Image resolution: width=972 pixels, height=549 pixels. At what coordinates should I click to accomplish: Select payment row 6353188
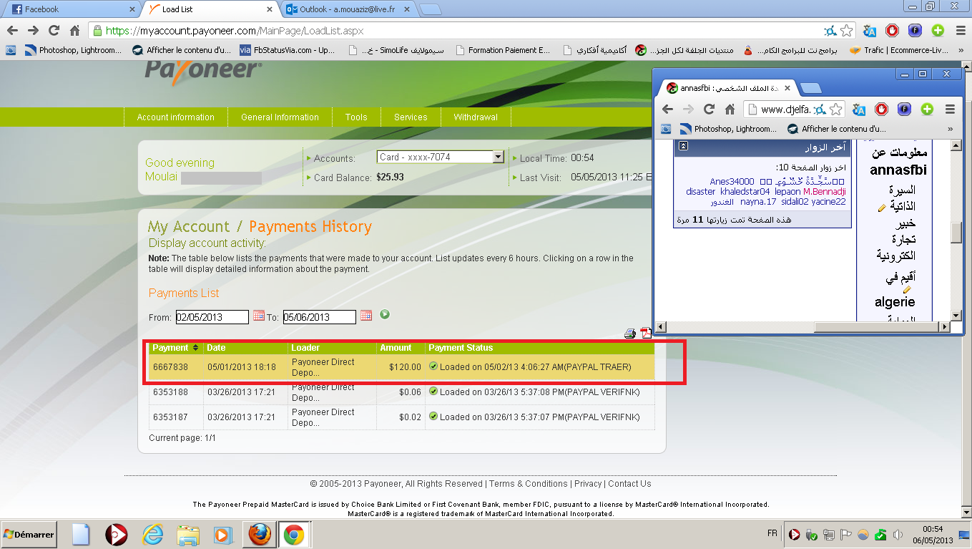[x=402, y=392]
